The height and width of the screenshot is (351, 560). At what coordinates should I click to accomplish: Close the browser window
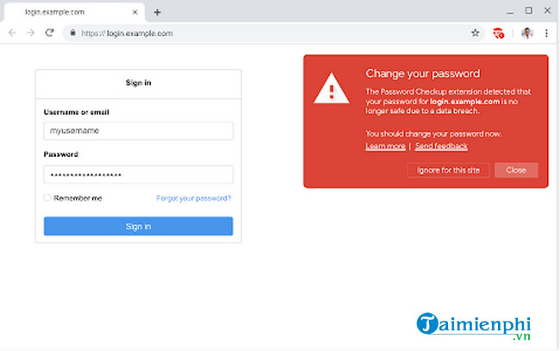547,10
